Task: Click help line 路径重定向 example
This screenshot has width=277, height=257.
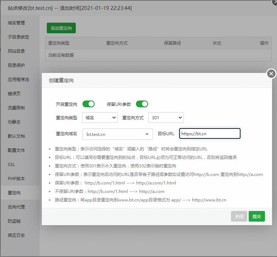Action: pos(140,200)
